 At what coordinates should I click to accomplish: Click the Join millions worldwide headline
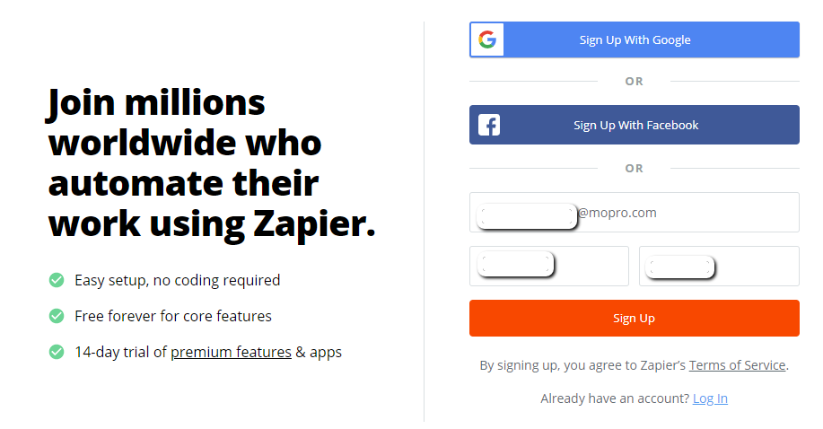pos(212,163)
